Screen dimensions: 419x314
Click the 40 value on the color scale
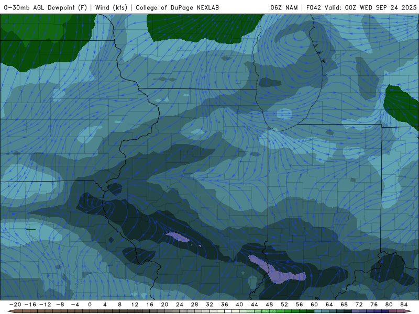(239, 305)
